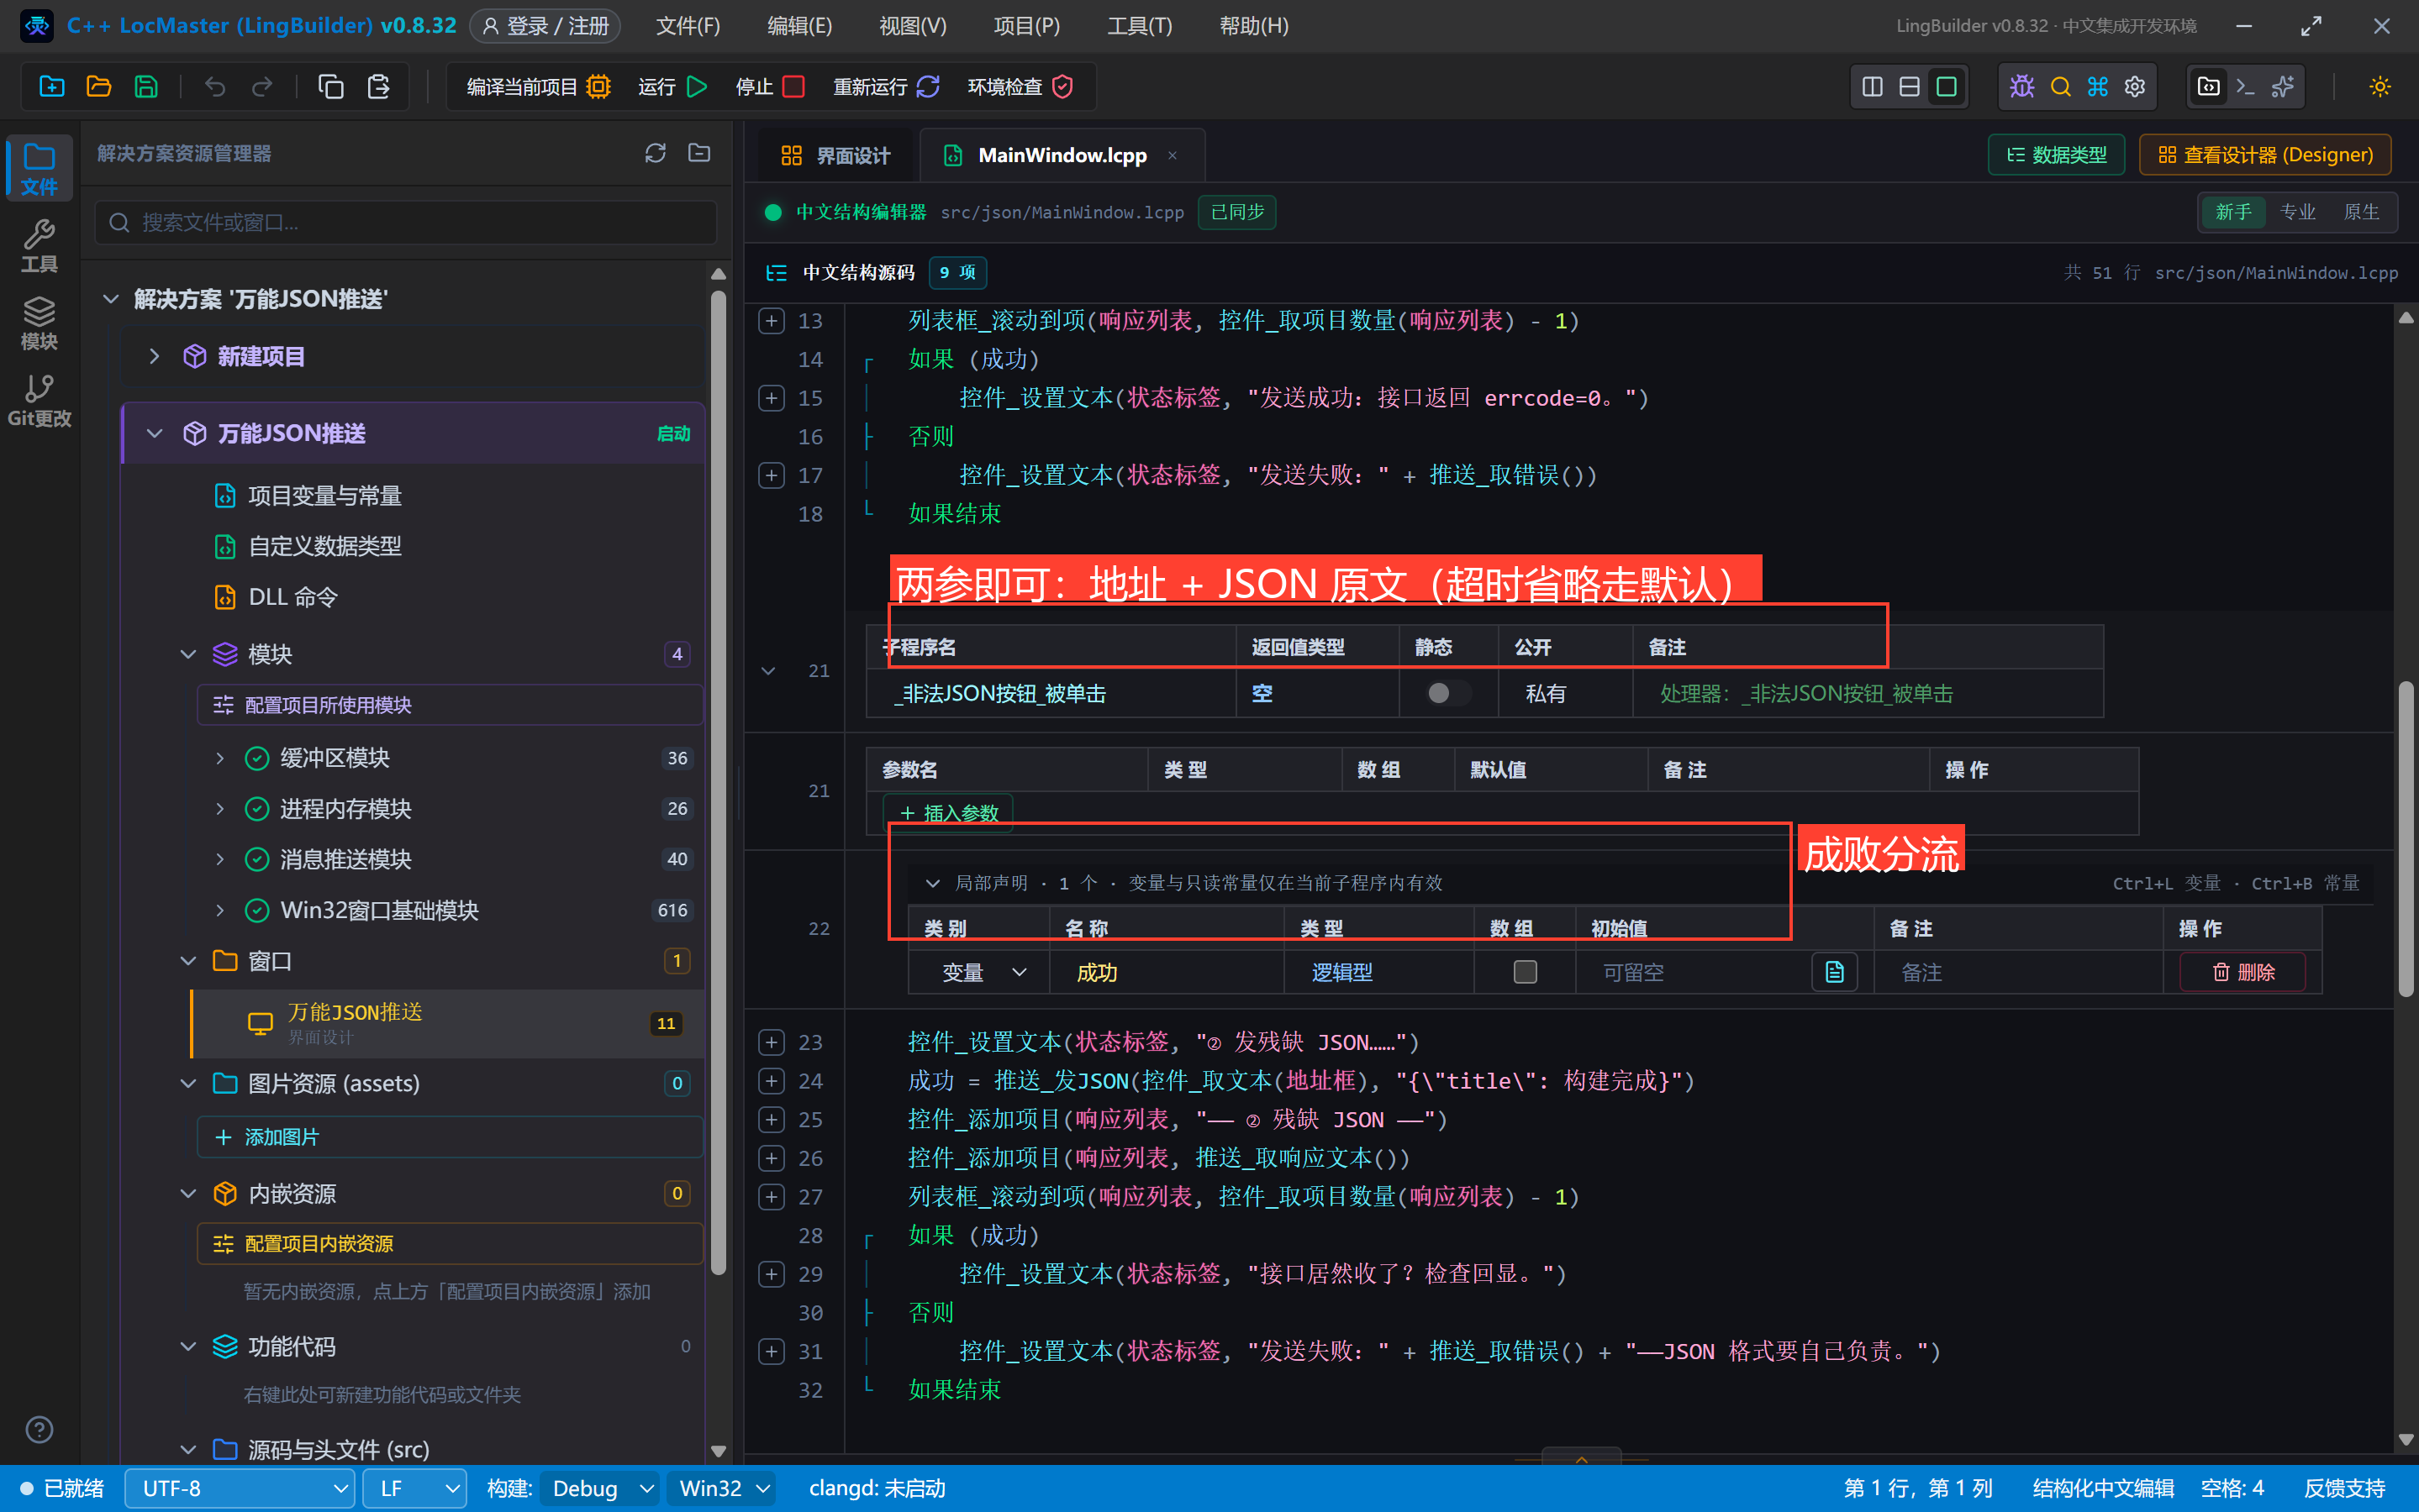2419x1512 pixels.
Task: Click the copy icon in toolbar
Action: click(x=330, y=87)
